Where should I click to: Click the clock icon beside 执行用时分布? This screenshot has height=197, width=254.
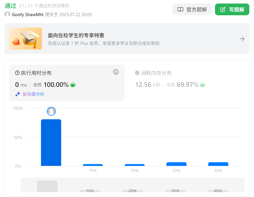pyautogui.click(x=17, y=73)
